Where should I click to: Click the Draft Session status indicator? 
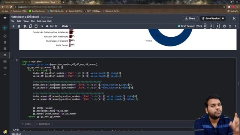pyautogui.click(x=190, y=26)
